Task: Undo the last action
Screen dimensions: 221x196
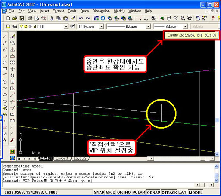Action: 81,18
